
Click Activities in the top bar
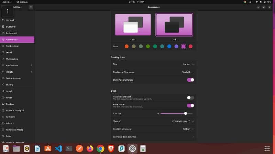click(x=7, y=2)
